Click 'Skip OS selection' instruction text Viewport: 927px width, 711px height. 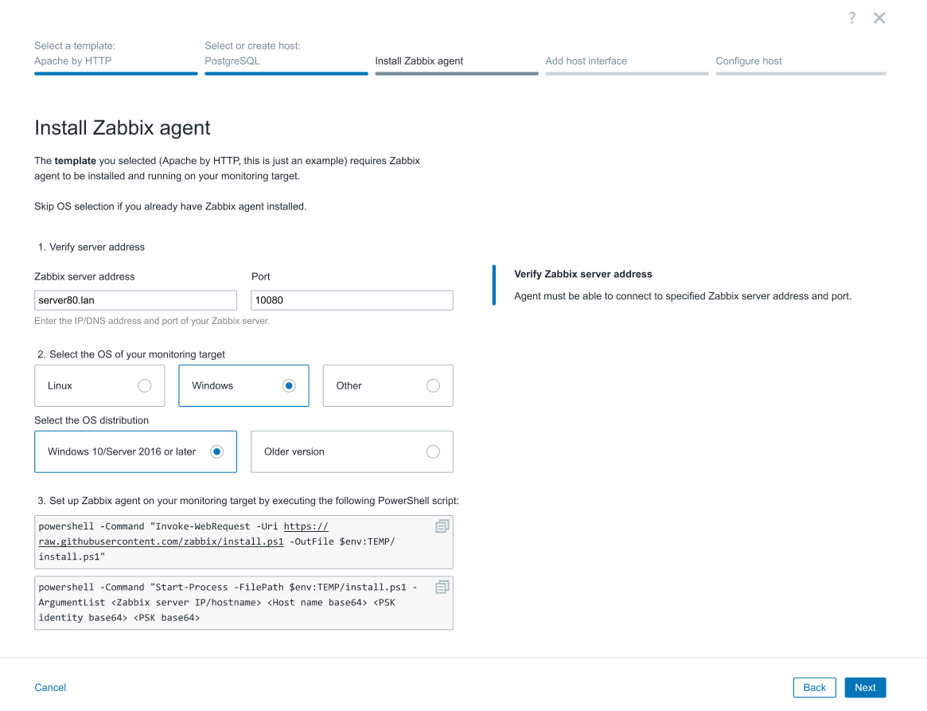pyautogui.click(x=170, y=206)
